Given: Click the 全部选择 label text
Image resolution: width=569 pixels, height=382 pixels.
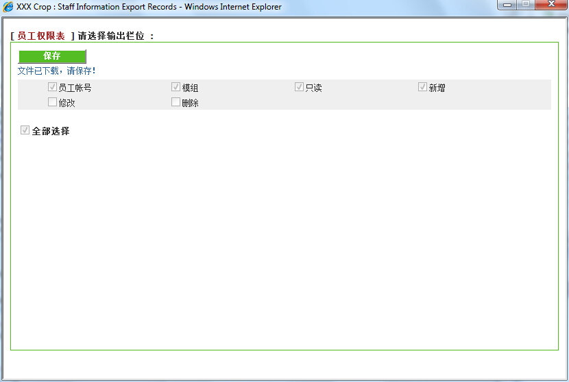Looking at the screenshot, I should pyautogui.click(x=51, y=131).
